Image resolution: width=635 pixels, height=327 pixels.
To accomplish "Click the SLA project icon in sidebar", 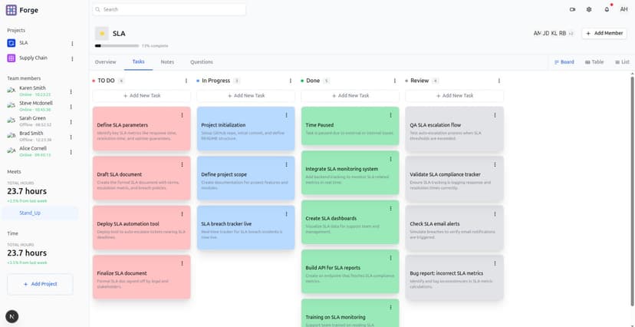I will click(12, 43).
